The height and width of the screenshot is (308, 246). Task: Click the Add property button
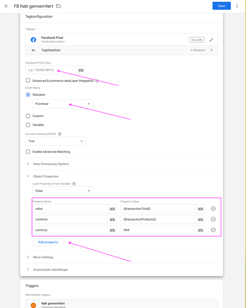click(x=48, y=242)
